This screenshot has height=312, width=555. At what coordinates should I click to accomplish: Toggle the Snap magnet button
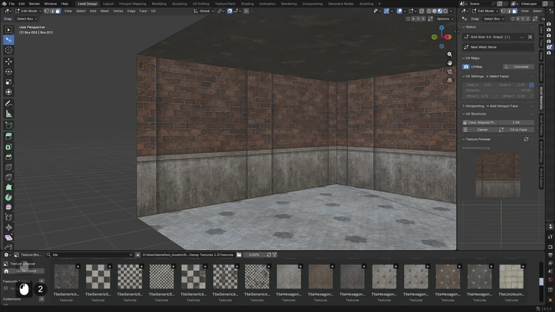pos(230,11)
